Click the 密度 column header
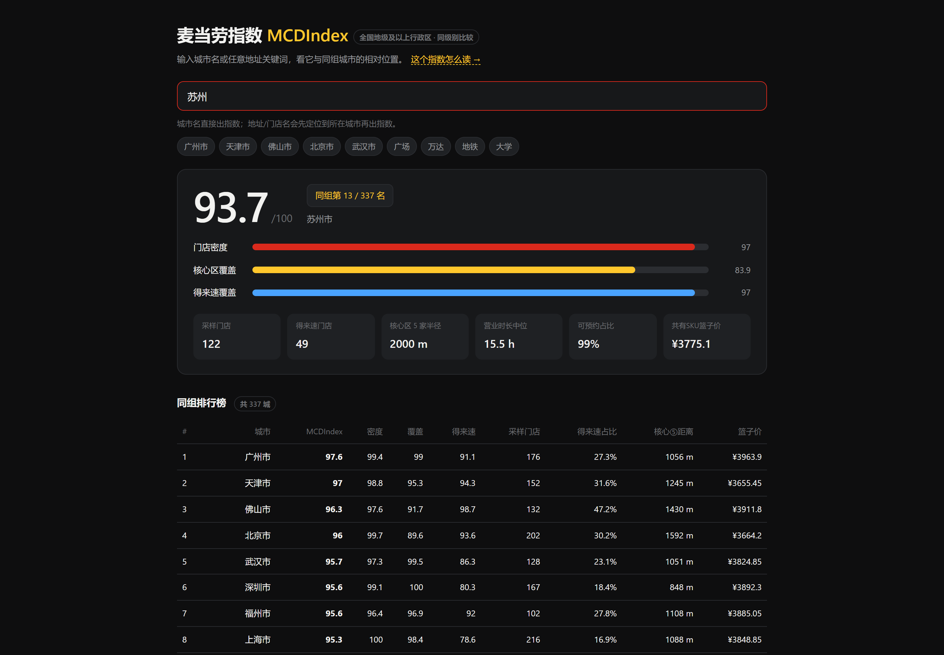 click(x=375, y=431)
